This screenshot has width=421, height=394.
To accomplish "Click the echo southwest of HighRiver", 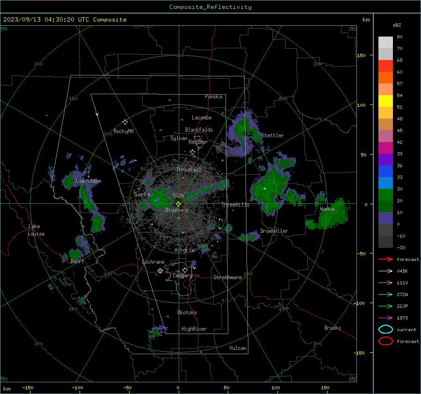I will [x=157, y=332].
